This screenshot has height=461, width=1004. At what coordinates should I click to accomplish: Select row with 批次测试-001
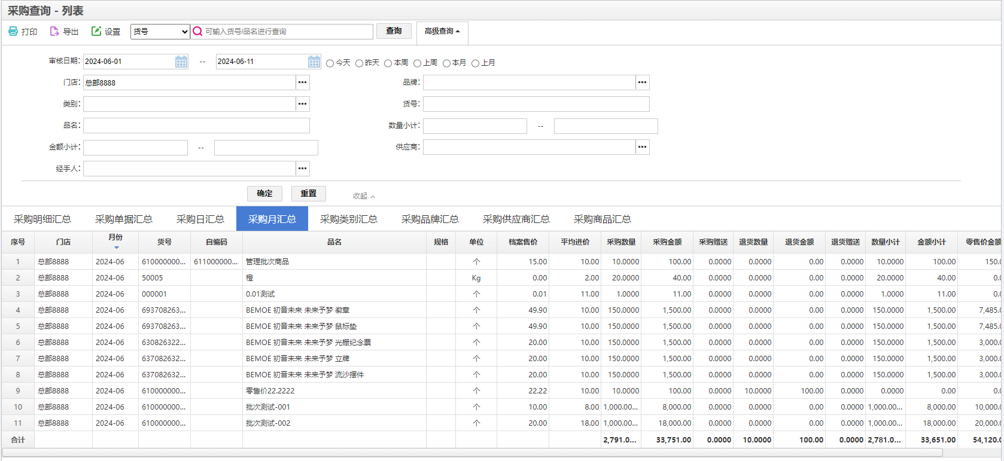pos(501,407)
